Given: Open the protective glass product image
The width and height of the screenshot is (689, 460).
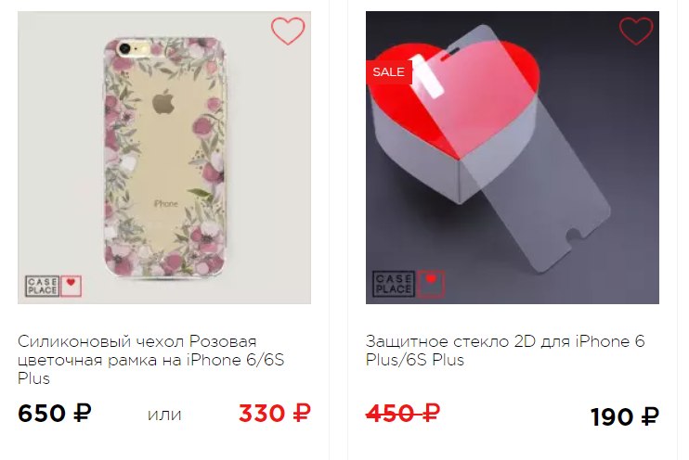Looking at the screenshot, I should [x=513, y=158].
